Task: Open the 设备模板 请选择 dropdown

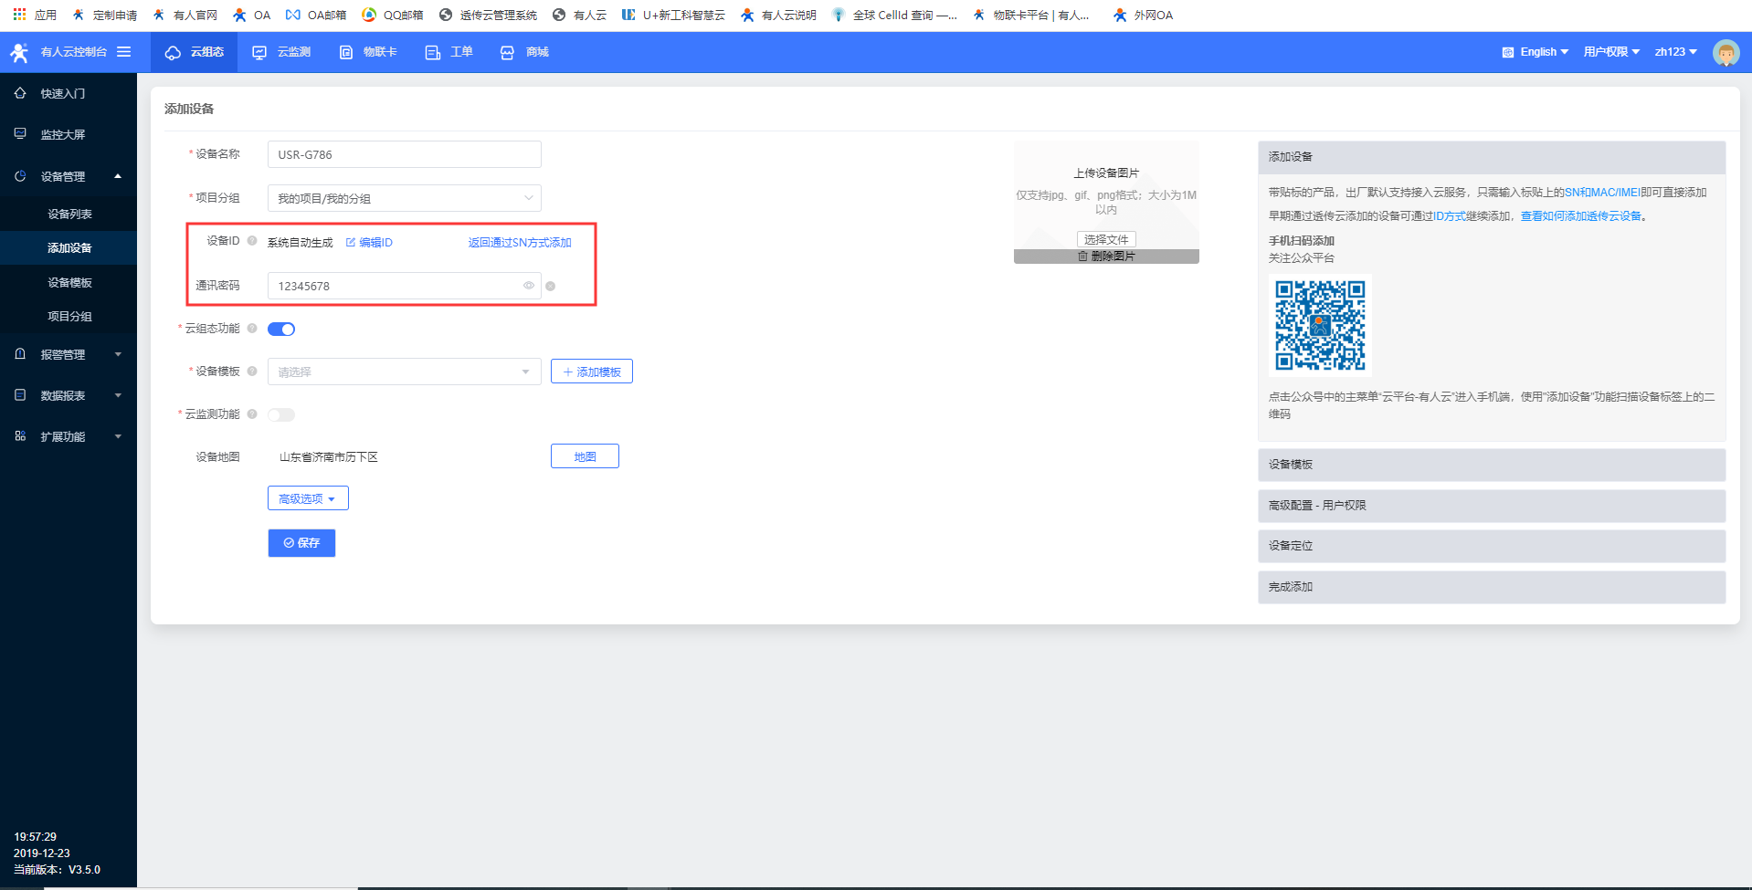Action: [x=404, y=372]
